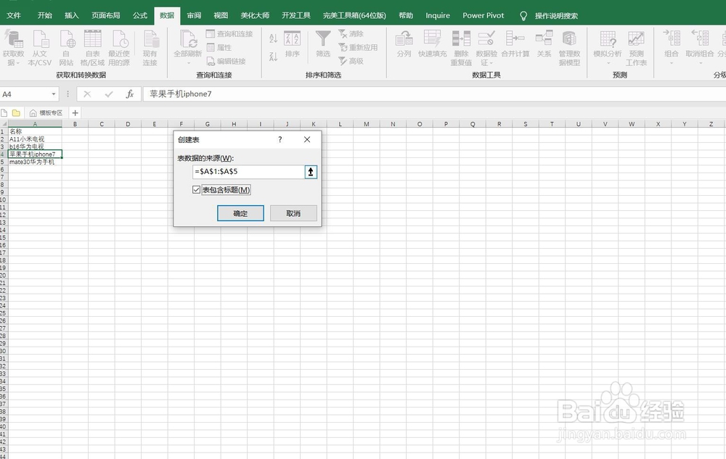Click the open folder icon in tab bar
Viewport: 726px width, 459px height.
16,113
